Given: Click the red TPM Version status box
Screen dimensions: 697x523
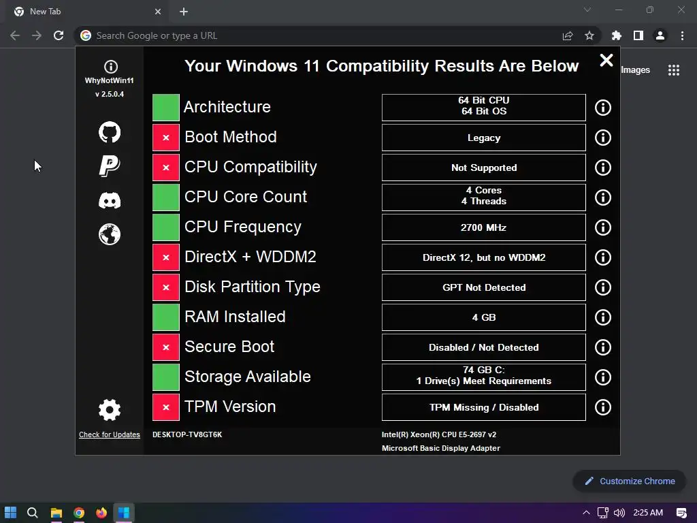Looking at the screenshot, I should click(166, 407).
